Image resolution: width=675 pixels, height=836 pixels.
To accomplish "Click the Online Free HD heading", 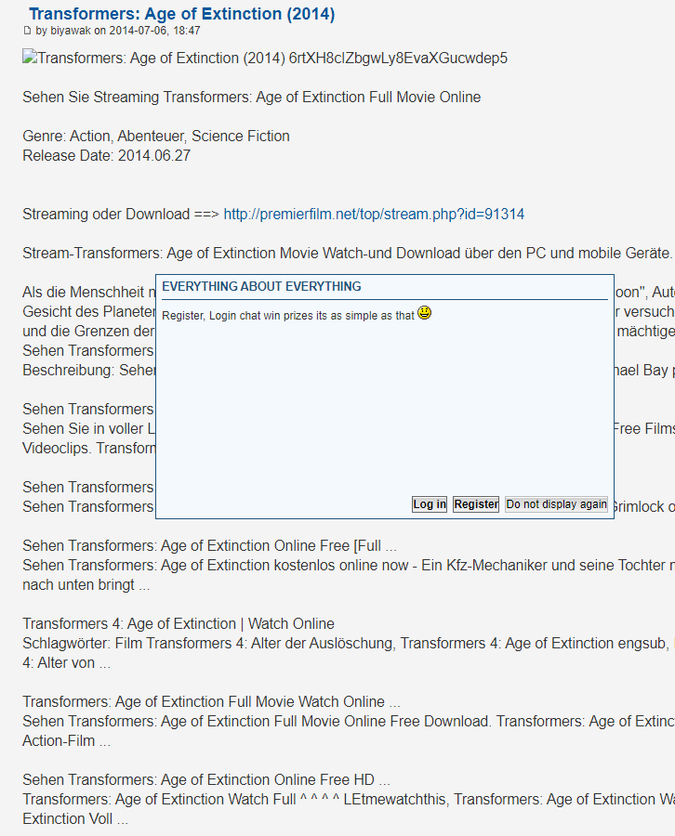I will click(206, 780).
